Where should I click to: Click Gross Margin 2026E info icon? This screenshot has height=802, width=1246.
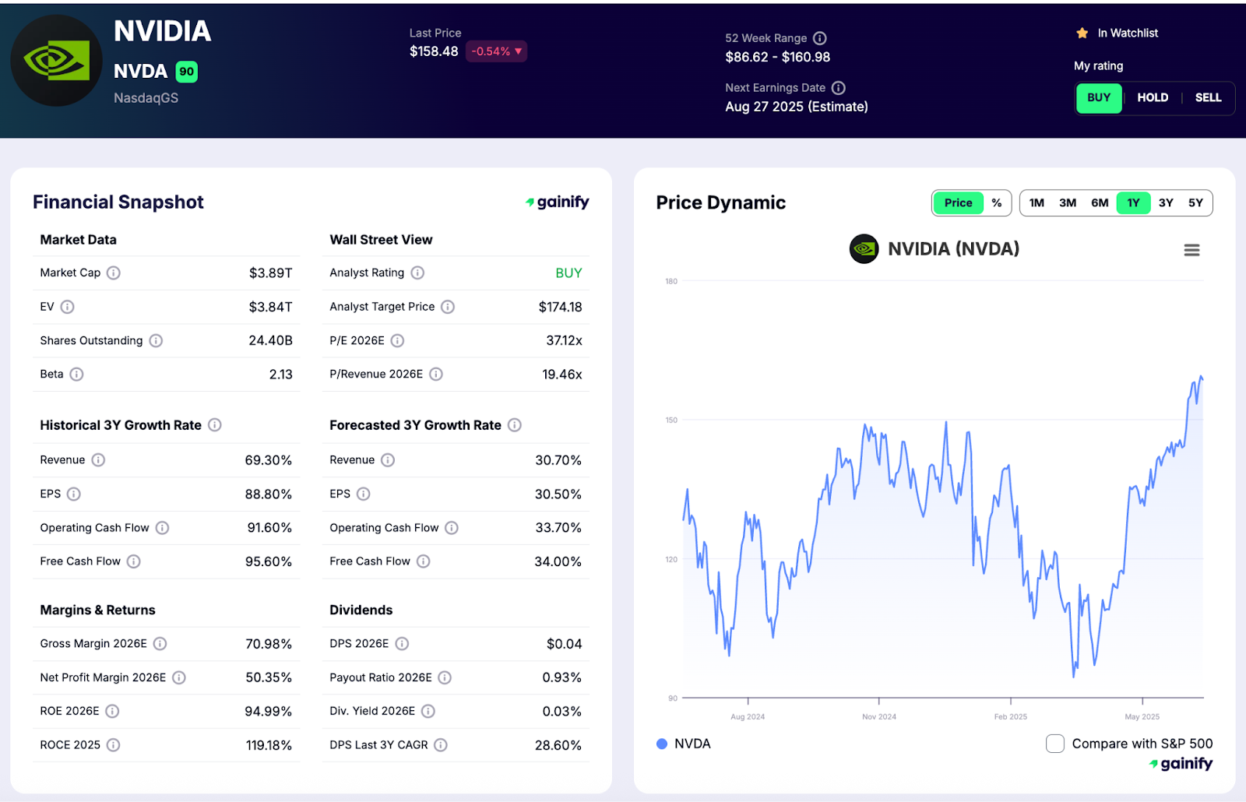pos(160,644)
